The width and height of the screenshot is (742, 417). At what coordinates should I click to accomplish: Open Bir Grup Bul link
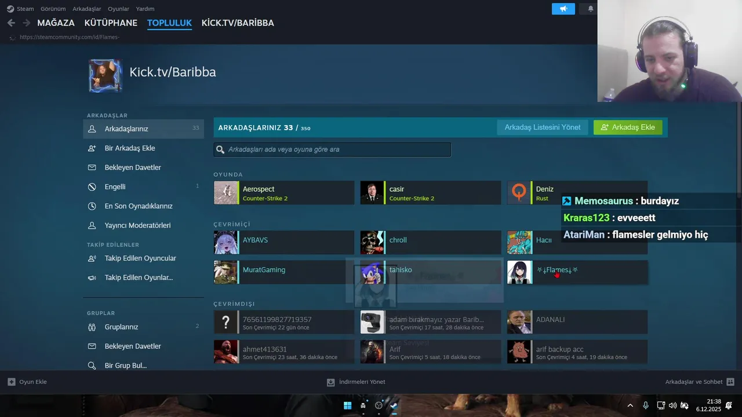[x=126, y=365]
